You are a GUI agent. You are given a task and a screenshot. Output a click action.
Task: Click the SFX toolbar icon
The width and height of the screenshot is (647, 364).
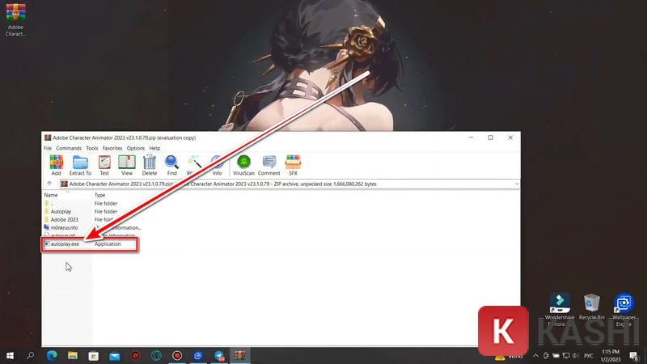(293, 166)
